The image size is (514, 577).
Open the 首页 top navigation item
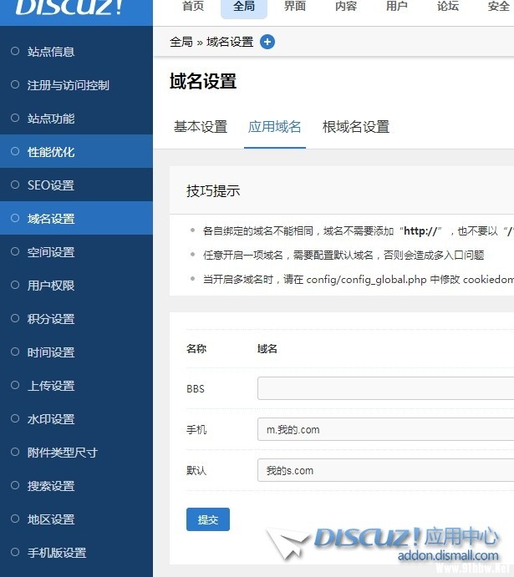click(193, 7)
